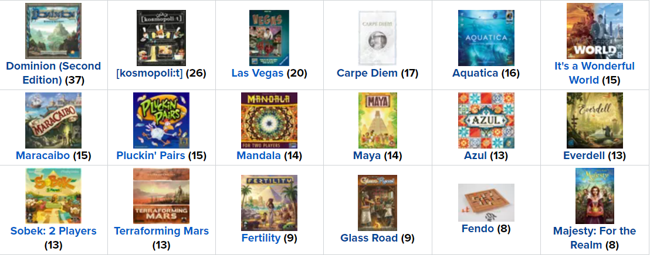
Task: Open the [kosmopoli:t] game cover thumbnail
Action: (x=161, y=38)
